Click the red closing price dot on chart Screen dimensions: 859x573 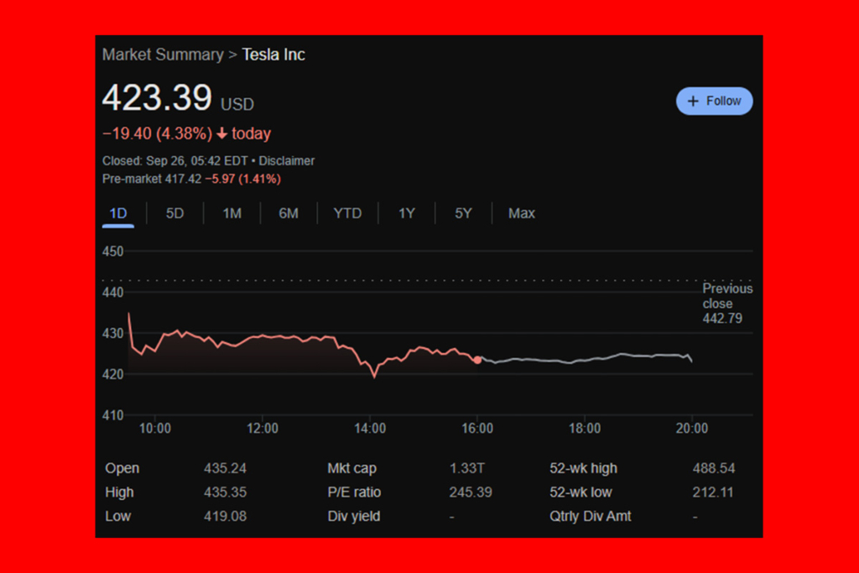pyautogui.click(x=477, y=360)
